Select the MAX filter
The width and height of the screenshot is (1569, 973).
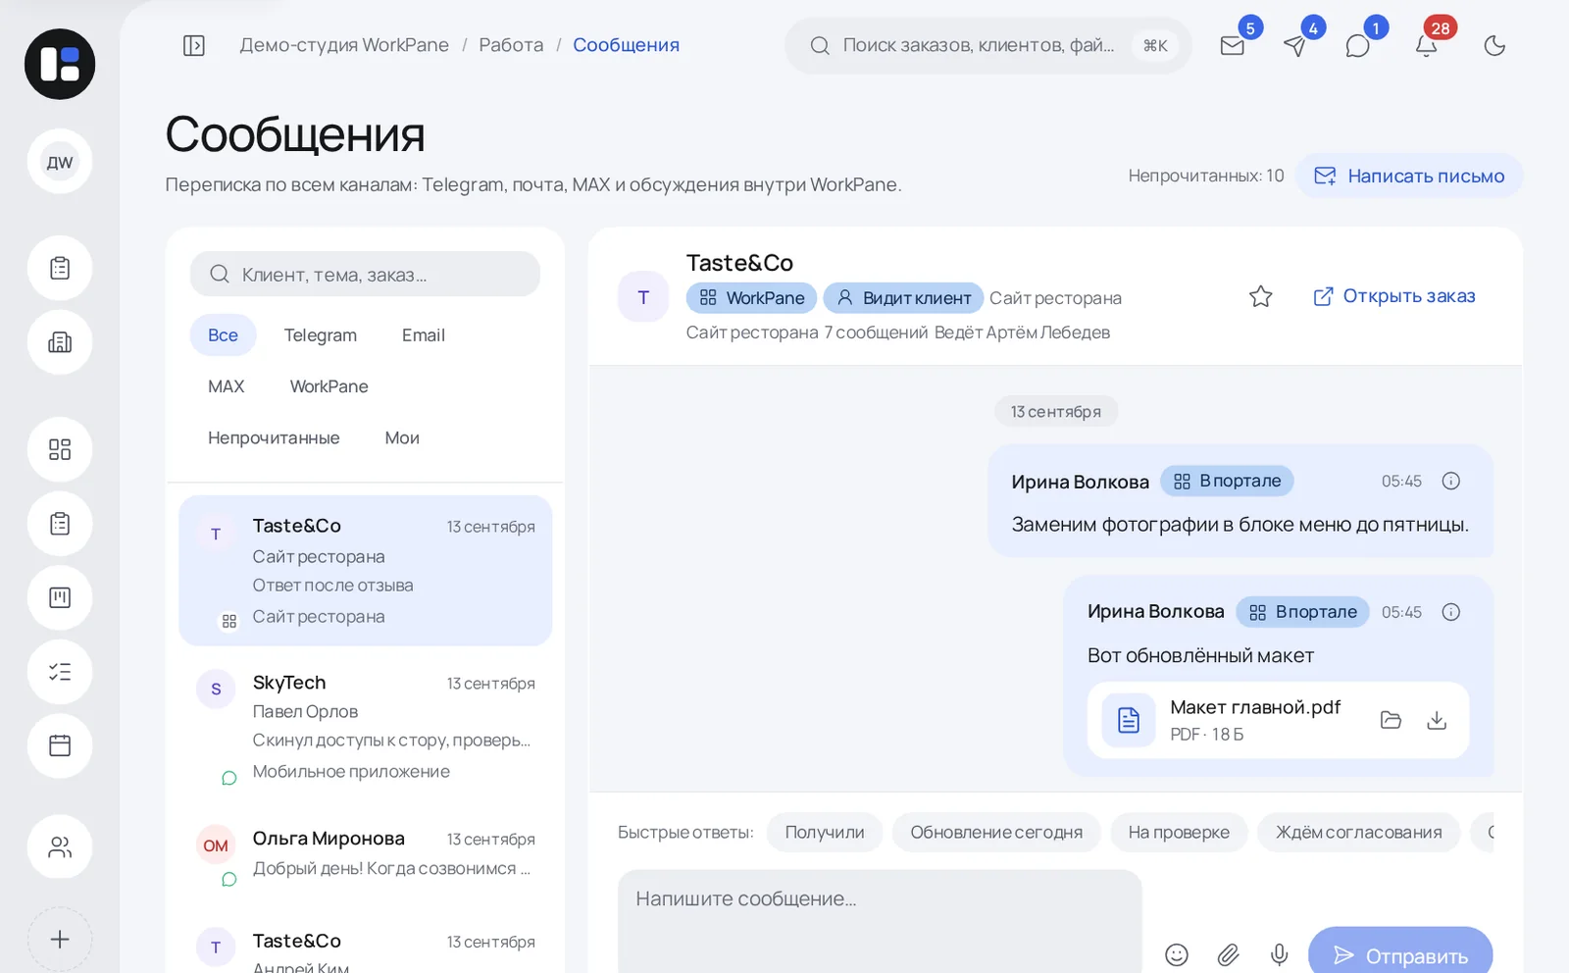[226, 386]
